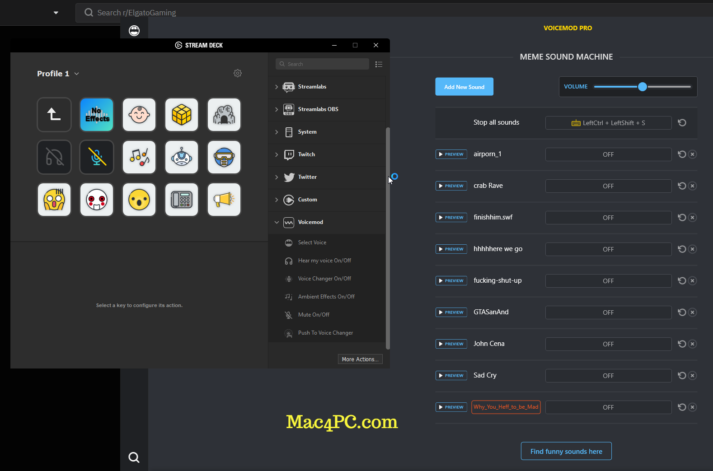Remove the John Cena sound
713x471 pixels.
[692, 344]
